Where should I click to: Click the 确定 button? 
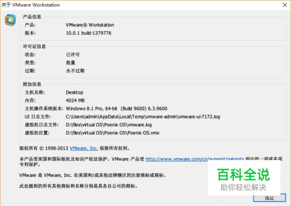[x=270, y=198]
